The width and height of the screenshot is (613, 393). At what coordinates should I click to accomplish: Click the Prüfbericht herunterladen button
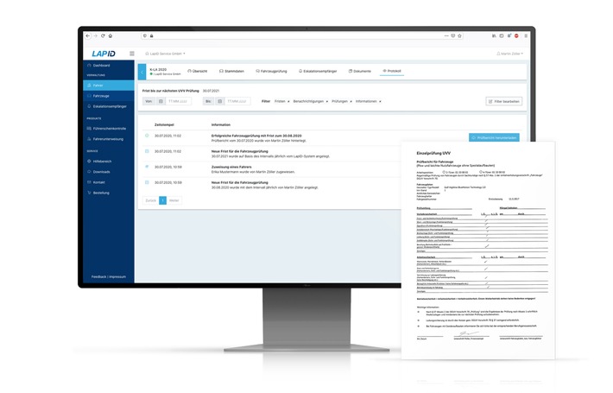pos(495,137)
